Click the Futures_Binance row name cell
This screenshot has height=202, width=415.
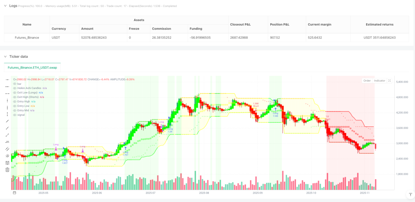[x=27, y=37]
